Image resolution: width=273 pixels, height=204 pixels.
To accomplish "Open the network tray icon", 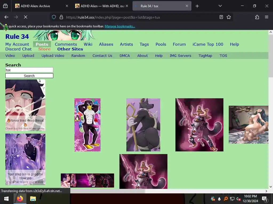I will pyautogui.click(x=232, y=199).
